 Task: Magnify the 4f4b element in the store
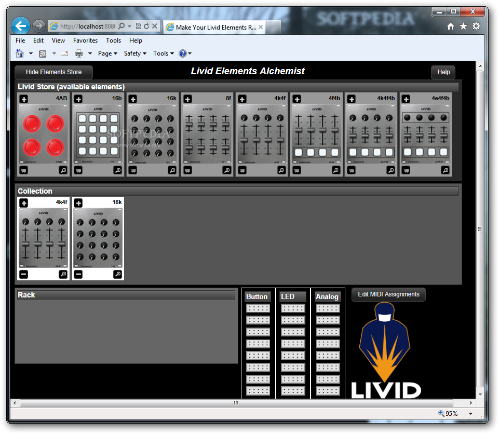(336, 170)
